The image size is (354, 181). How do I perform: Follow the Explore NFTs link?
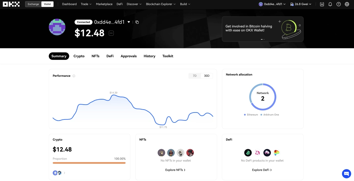click(175, 170)
